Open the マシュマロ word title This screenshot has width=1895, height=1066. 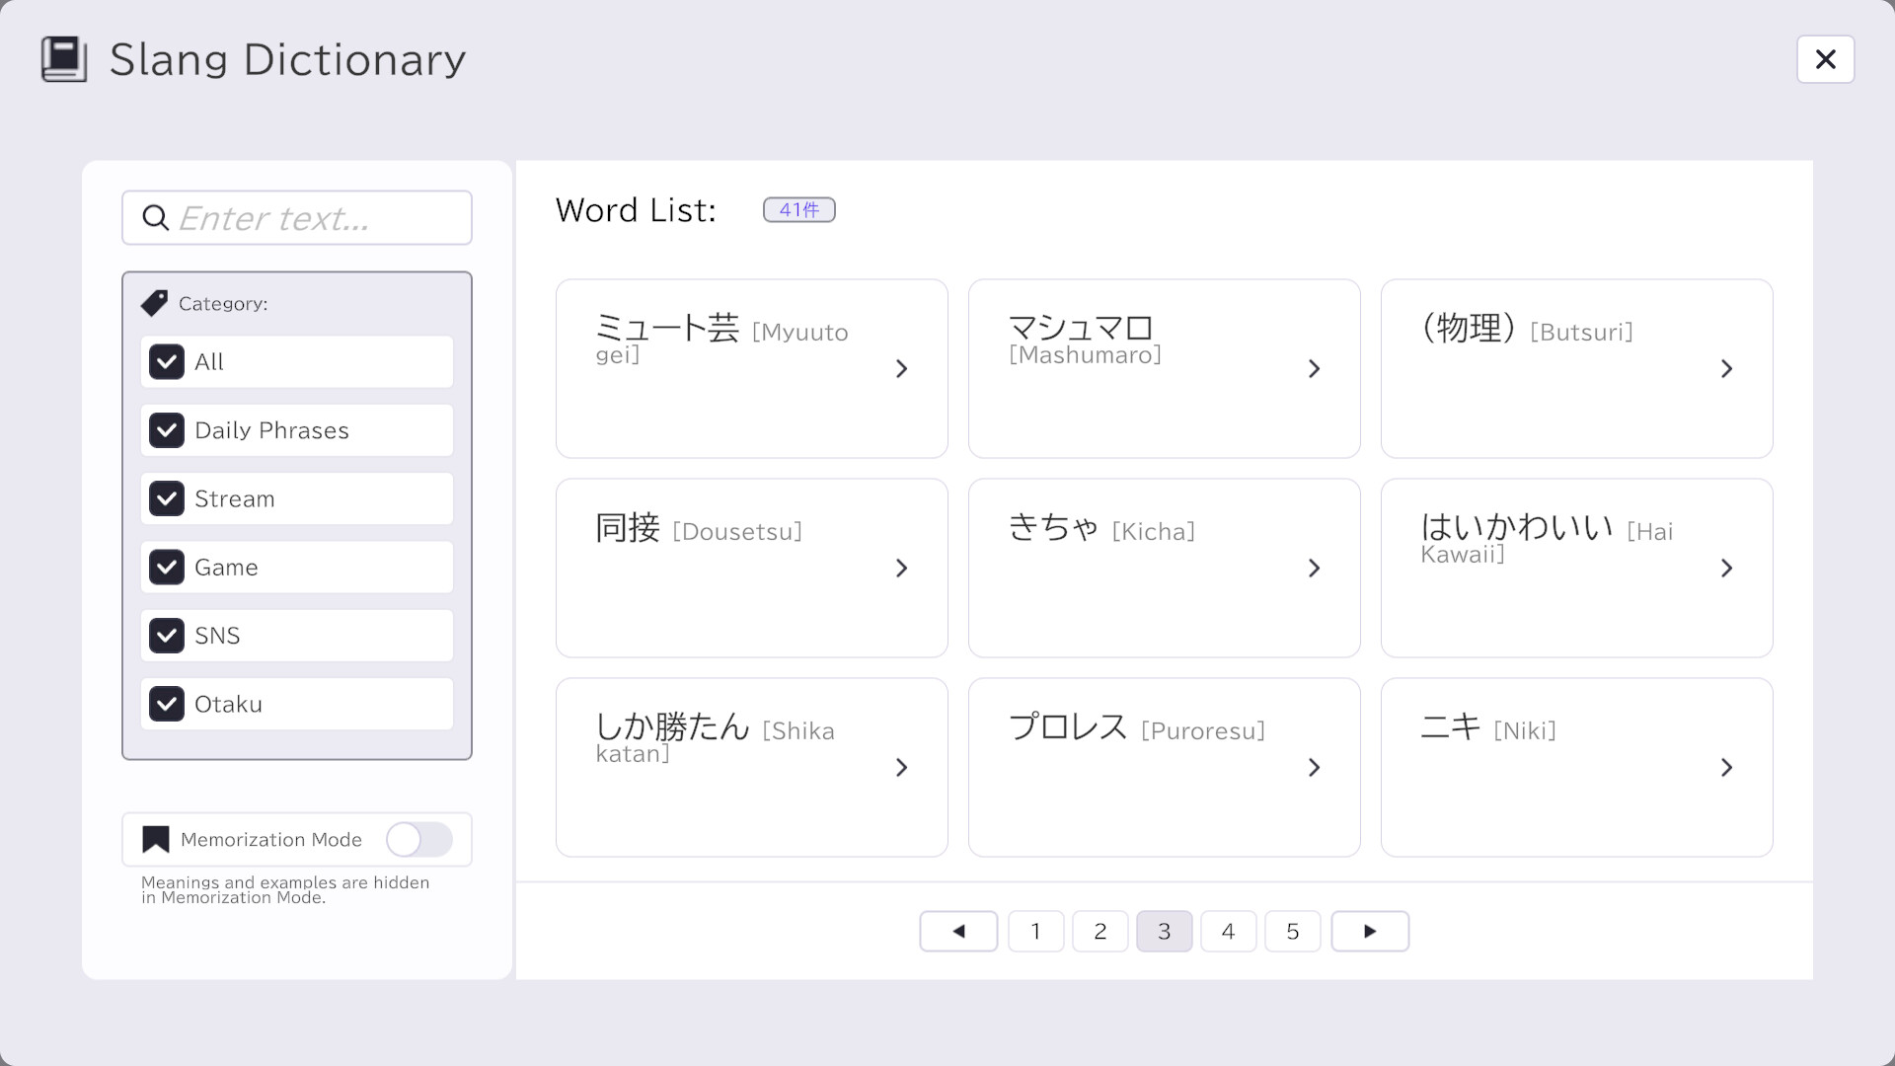[1081, 328]
